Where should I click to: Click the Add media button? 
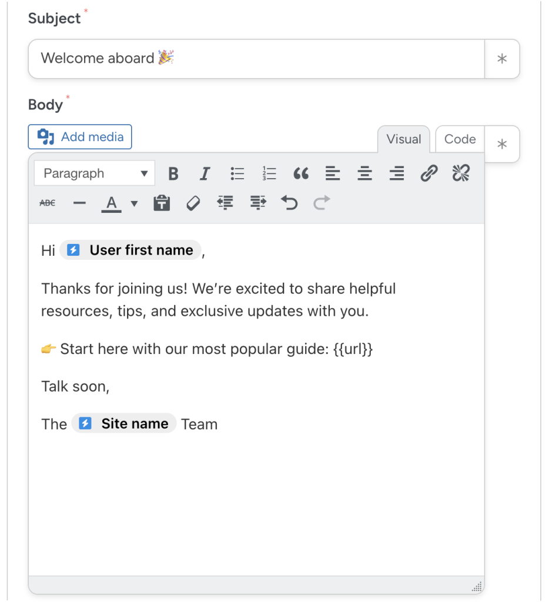(79, 136)
